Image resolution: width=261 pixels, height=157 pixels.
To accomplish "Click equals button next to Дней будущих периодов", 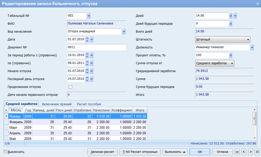I will tap(231, 24).
